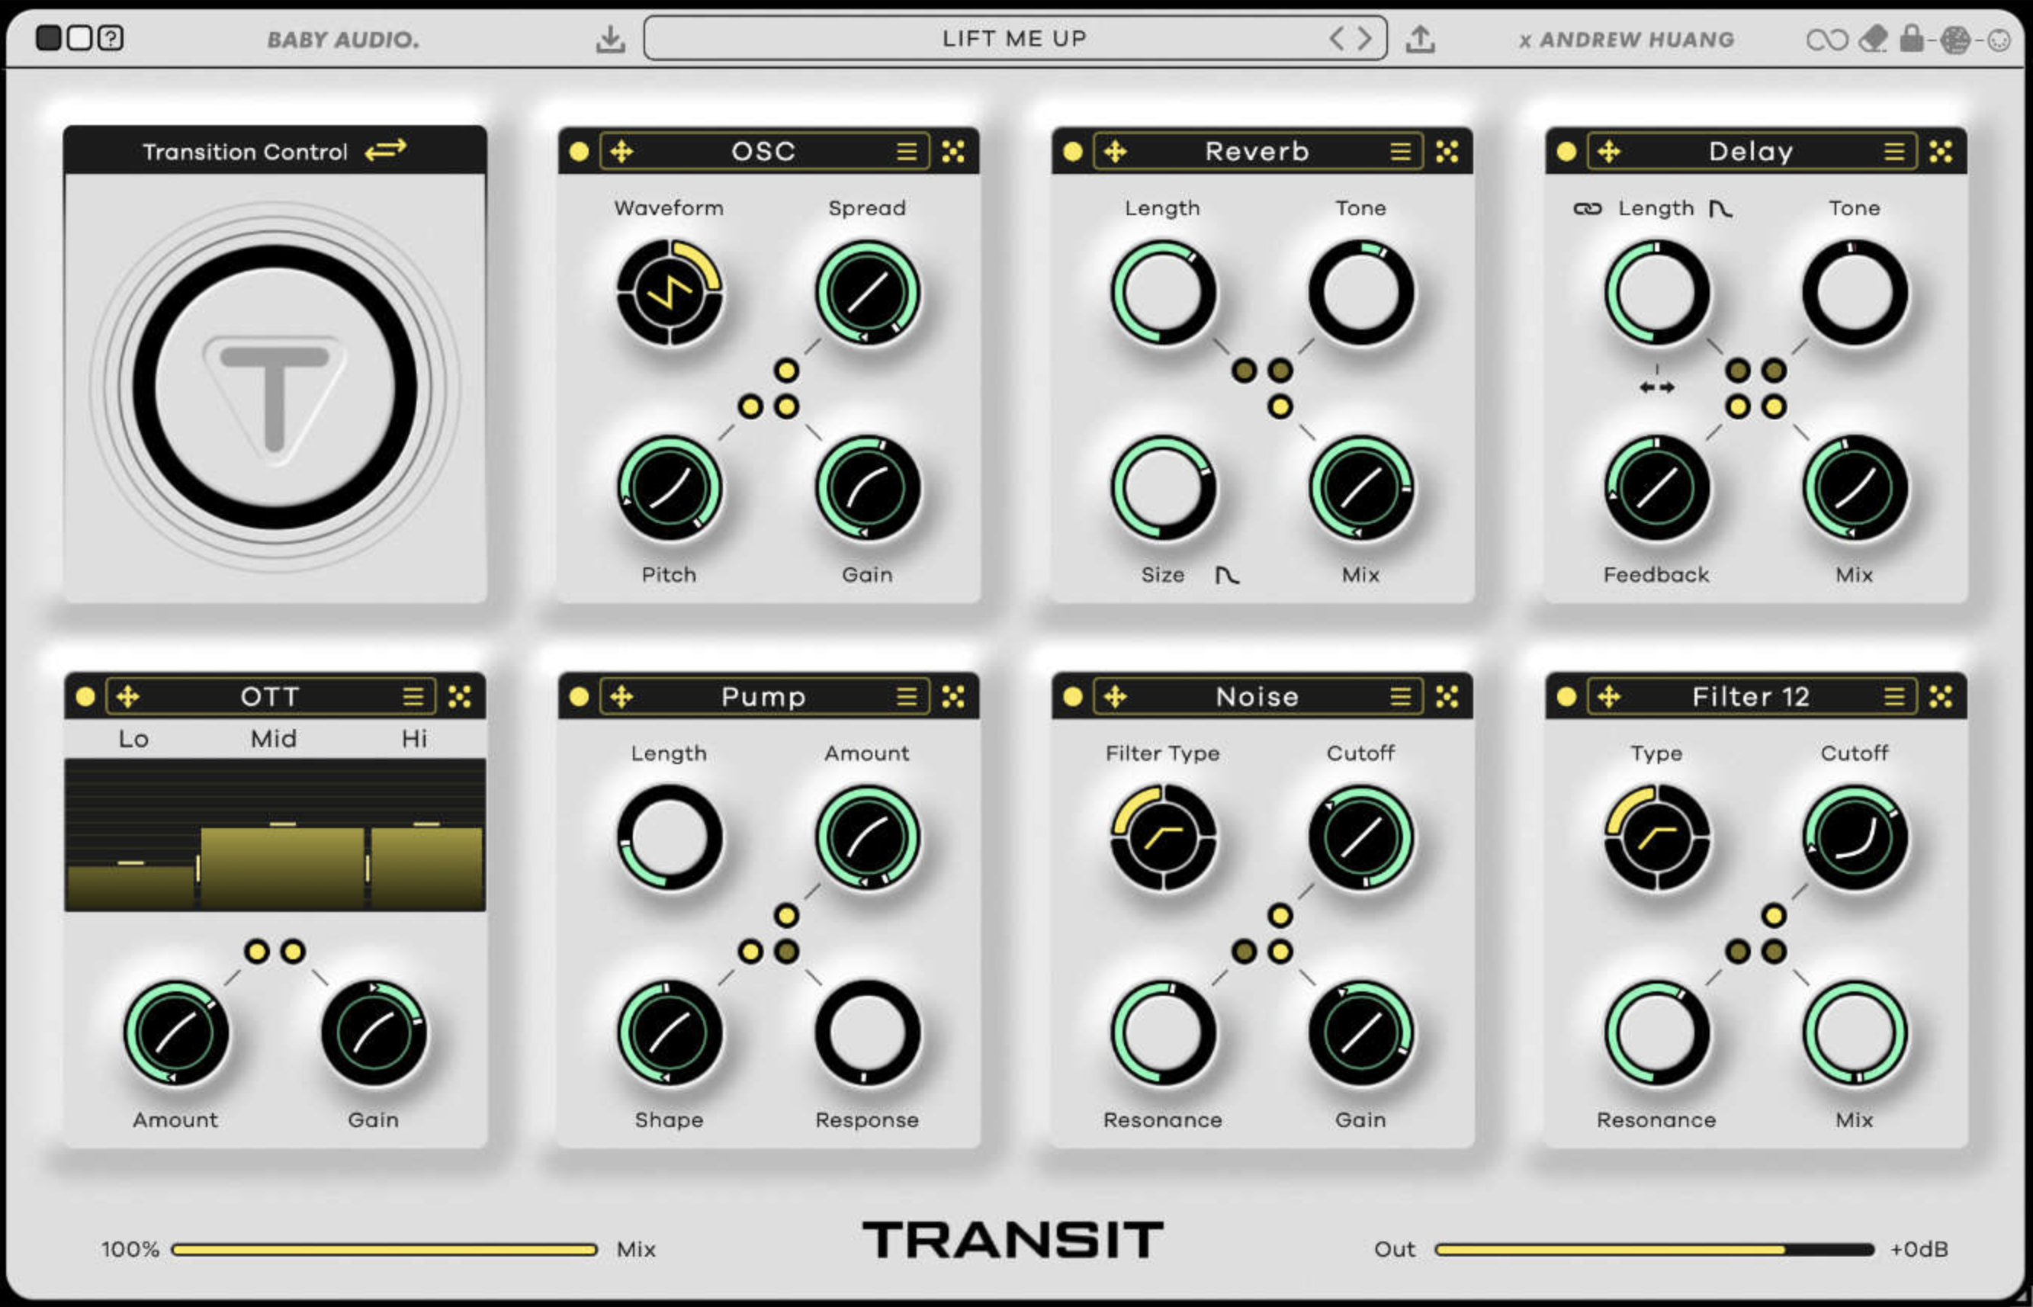This screenshot has height=1307, width=2033.
Task: Click the global randomize dice icon
Action: coord(1955,40)
